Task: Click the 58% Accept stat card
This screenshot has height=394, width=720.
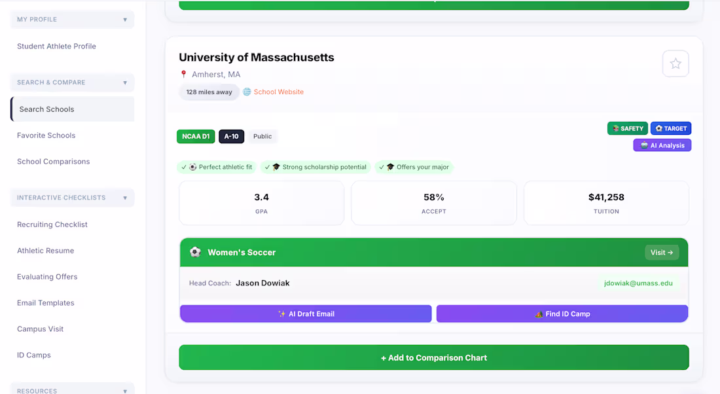Action: (x=434, y=203)
